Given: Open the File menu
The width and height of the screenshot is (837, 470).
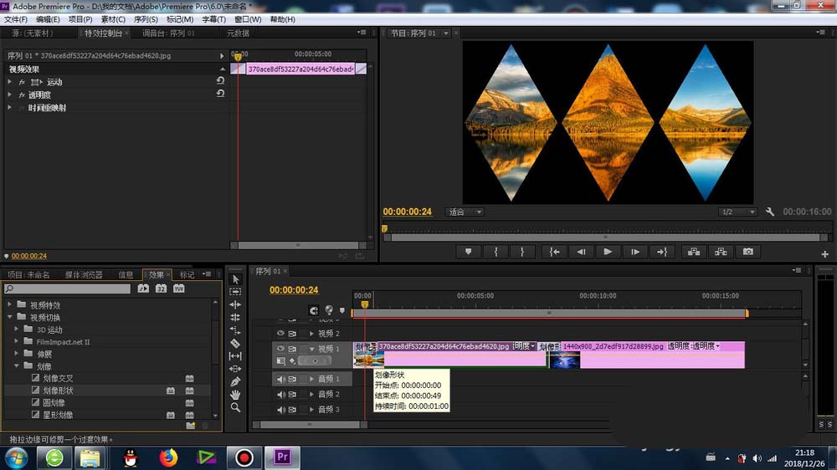Looking at the screenshot, I should (15, 19).
